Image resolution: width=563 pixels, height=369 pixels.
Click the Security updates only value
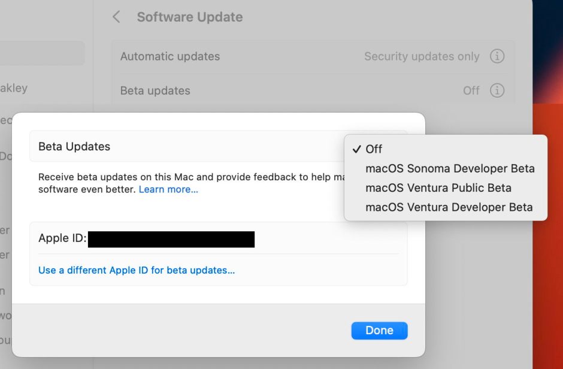[422, 56]
